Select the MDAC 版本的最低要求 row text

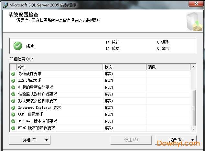[37, 128]
